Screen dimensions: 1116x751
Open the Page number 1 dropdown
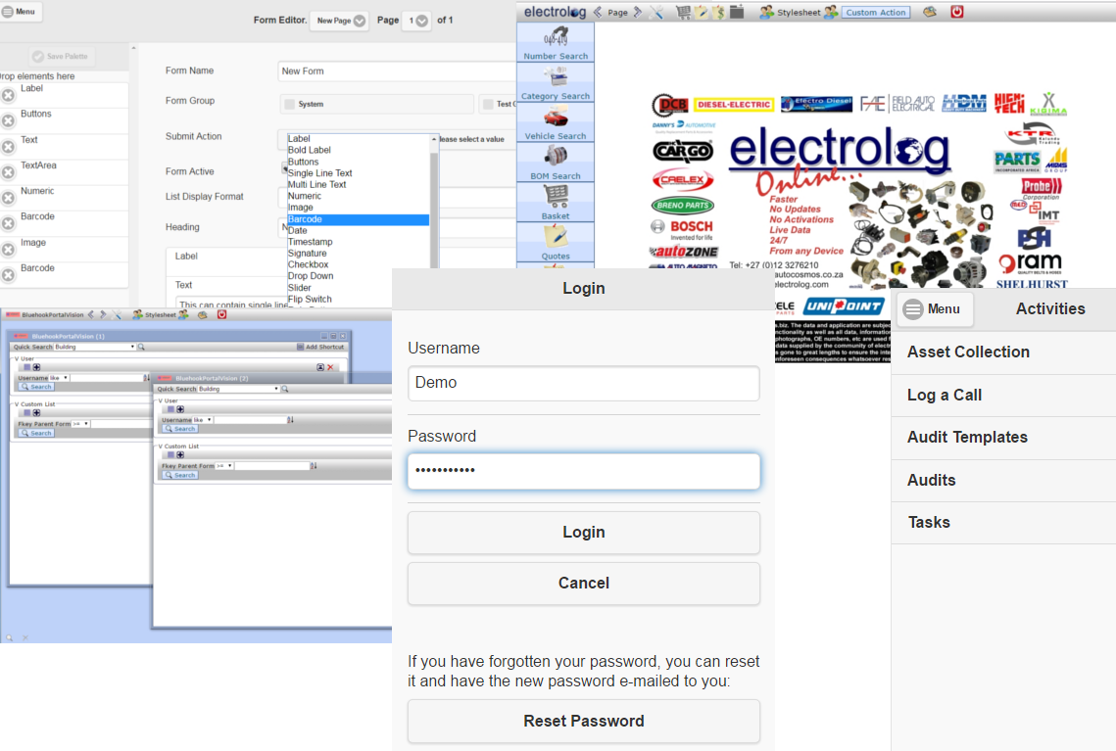tap(416, 21)
